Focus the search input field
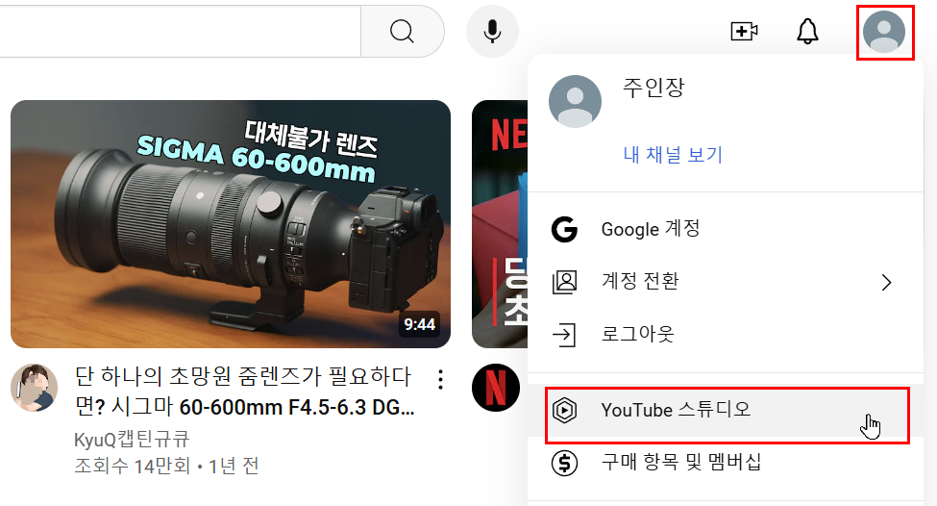 tap(180, 31)
